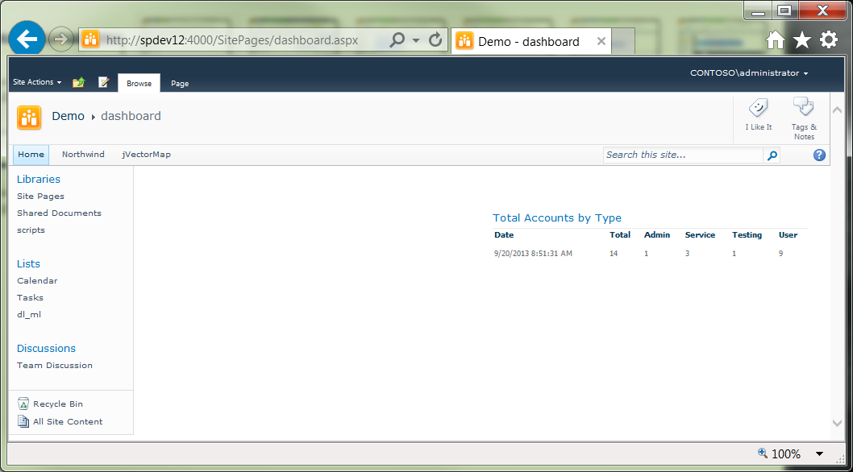Open the Recycle Bin link text

tap(58, 404)
